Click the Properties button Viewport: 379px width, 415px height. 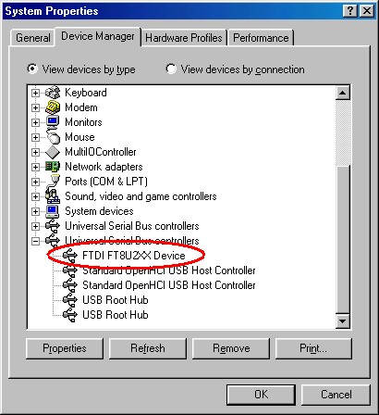coord(65,348)
